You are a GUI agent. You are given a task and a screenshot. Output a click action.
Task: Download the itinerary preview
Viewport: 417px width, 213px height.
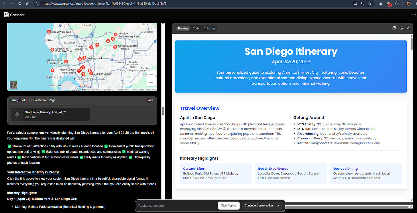(x=401, y=28)
